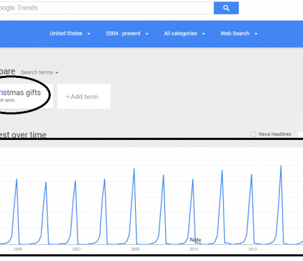This screenshot has width=303, height=261.
Task: Click the 2009 peak of the trend line
Action: (134, 169)
